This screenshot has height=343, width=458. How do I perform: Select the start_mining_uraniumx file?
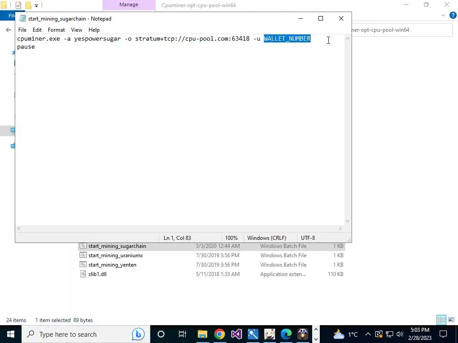tap(116, 255)
